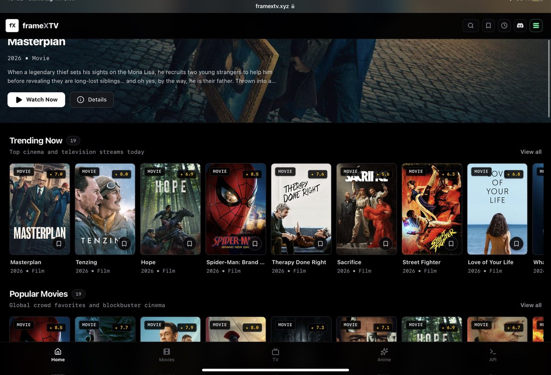The width and height of the screenshot is (551, 375).
Task: Bookmark the Therapy Done Right poster
Action: 320,244
